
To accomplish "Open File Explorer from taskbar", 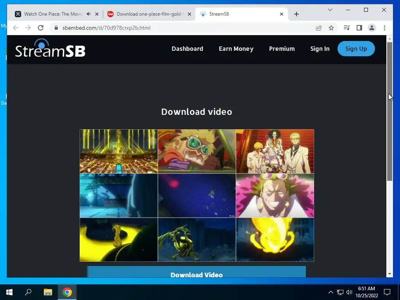I will coord(48,292).
